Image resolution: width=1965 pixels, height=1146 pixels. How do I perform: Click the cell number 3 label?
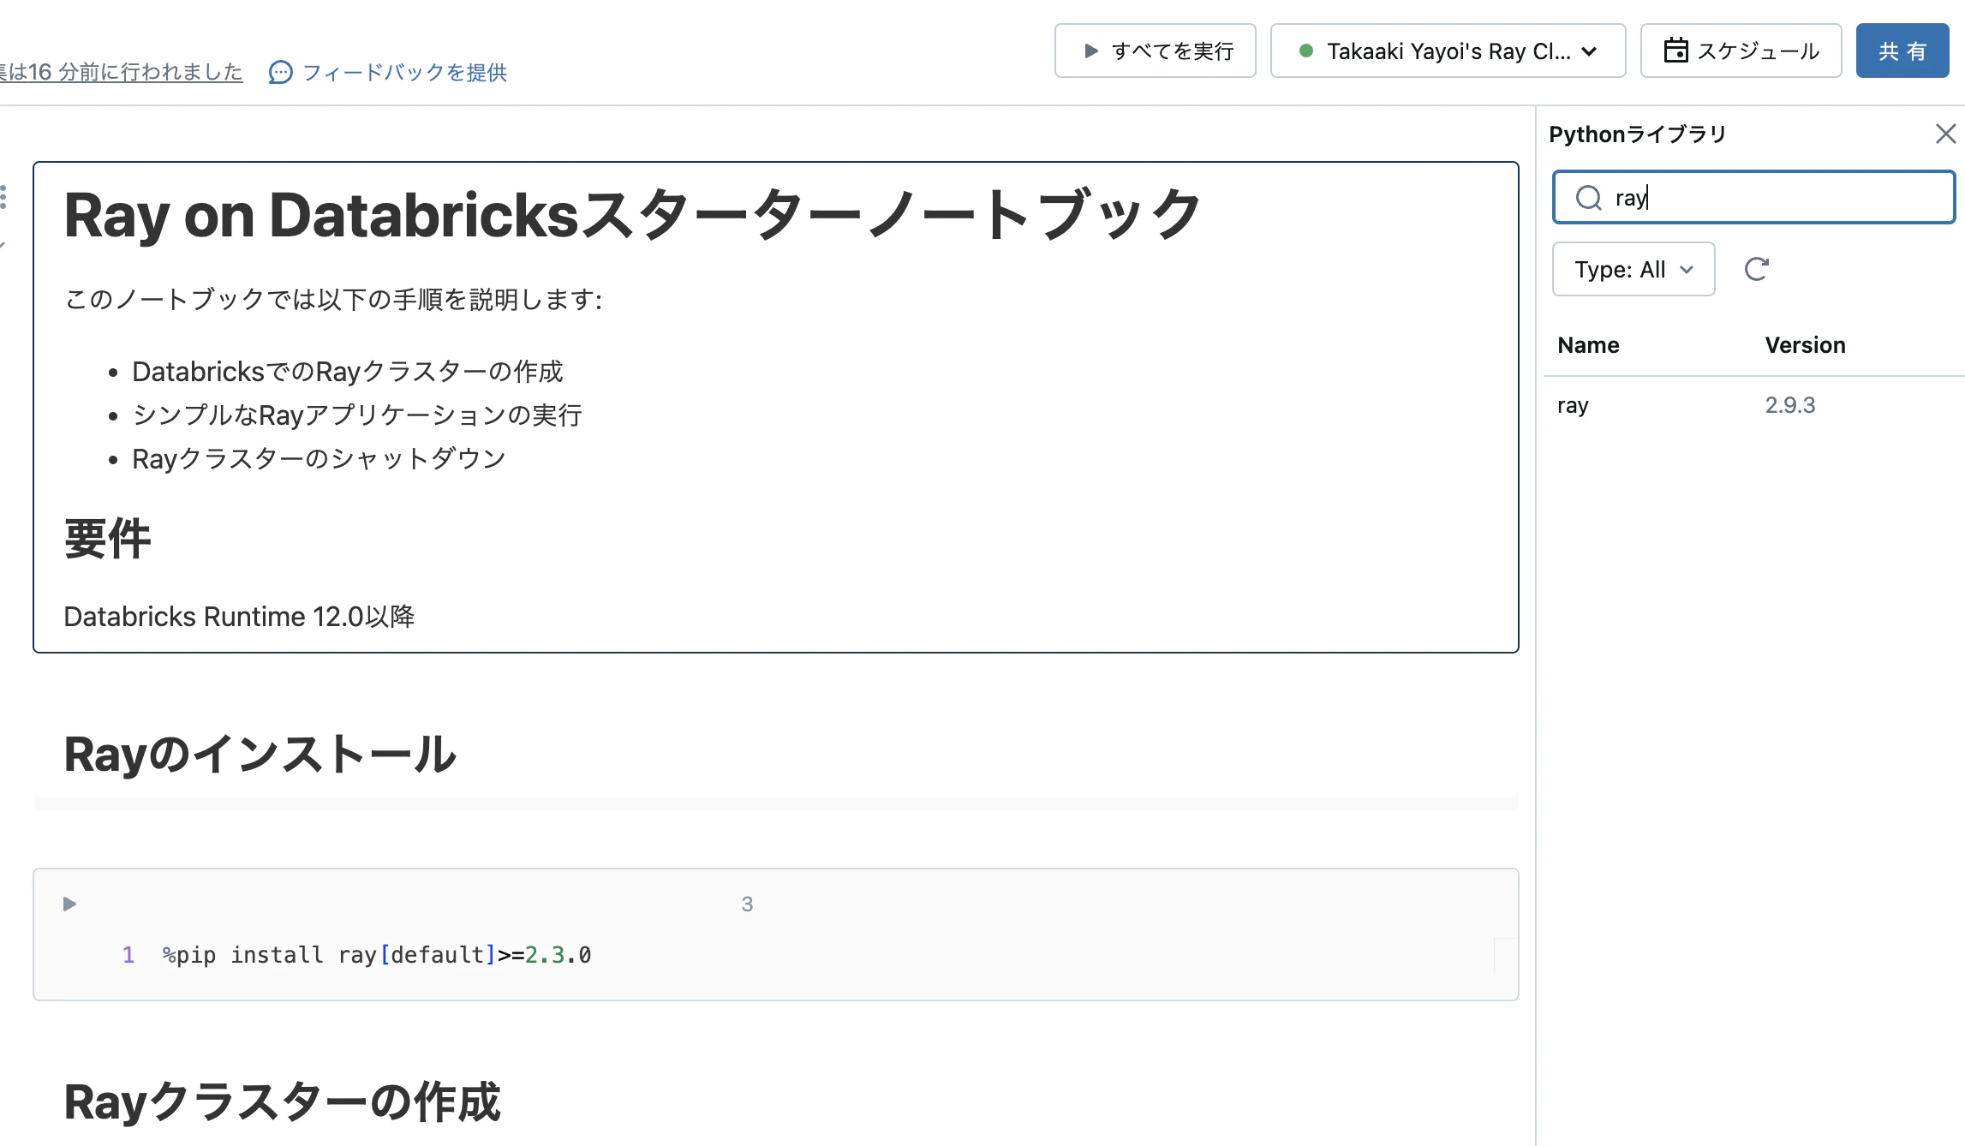(747, 904)
